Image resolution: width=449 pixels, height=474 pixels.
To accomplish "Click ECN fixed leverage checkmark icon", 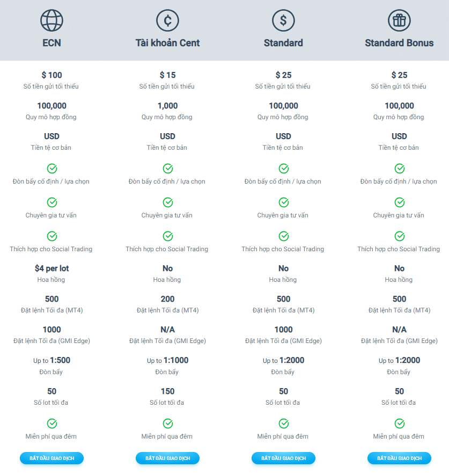I will [x=52, y=169].
